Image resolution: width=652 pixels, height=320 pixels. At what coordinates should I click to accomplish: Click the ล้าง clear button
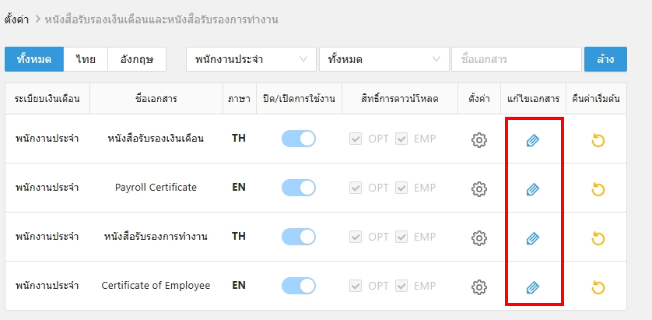[x=605, y=59]
